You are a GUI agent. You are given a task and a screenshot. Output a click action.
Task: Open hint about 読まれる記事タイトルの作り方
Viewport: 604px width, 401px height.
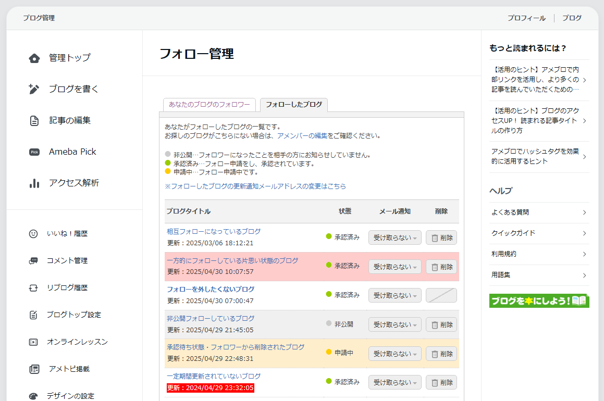[x=539, y=121]
